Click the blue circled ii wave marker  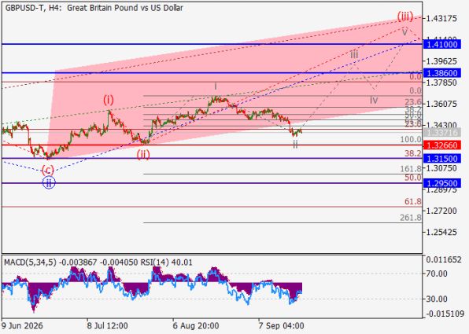[x=49, y=183]
